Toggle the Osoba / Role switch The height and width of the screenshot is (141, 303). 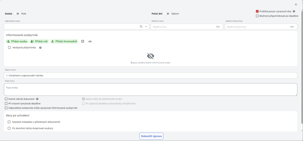(16, 14)
